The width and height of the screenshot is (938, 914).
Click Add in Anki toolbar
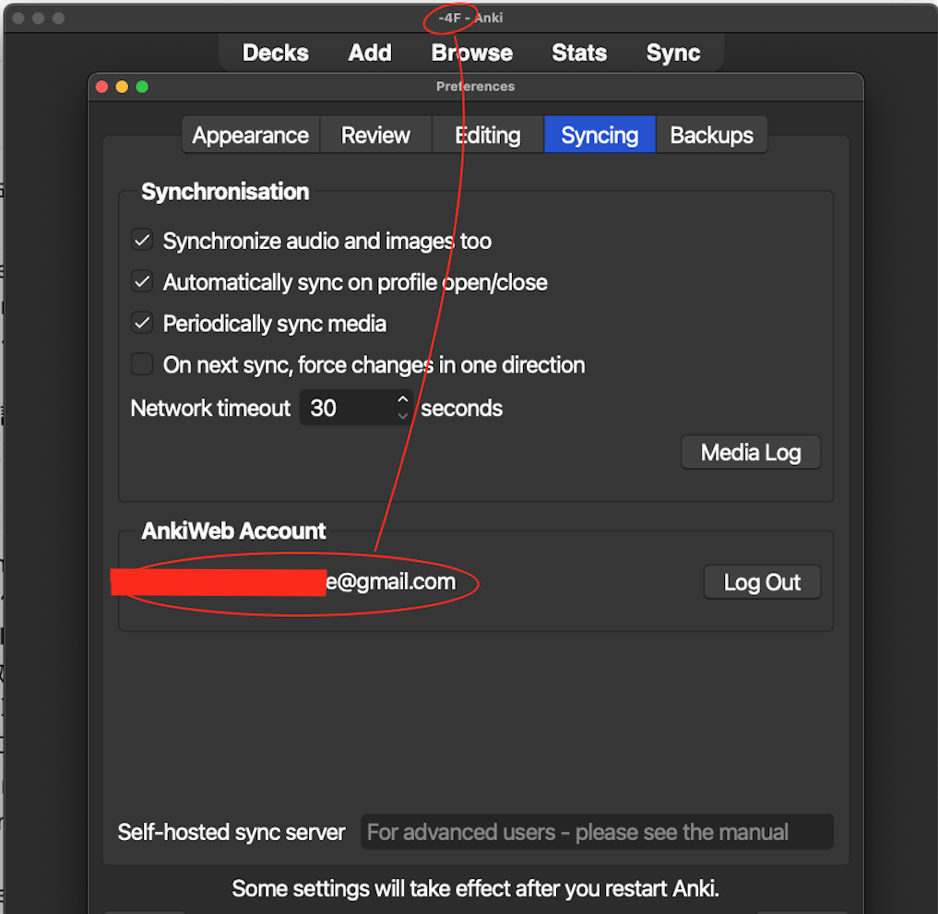pyautogui.click(x=370, y=53)
